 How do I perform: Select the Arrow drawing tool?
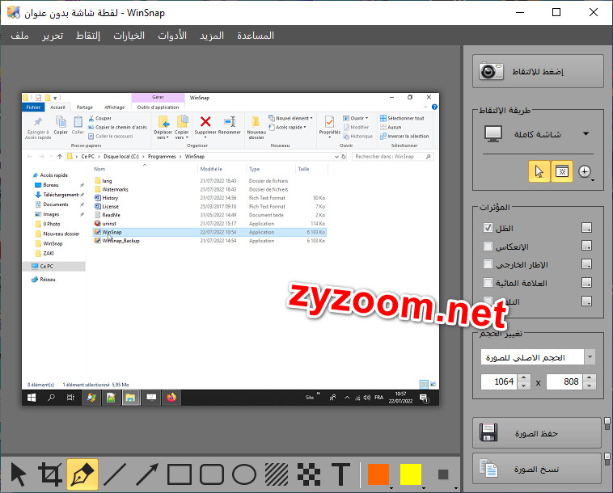click(x=147, y=474)
